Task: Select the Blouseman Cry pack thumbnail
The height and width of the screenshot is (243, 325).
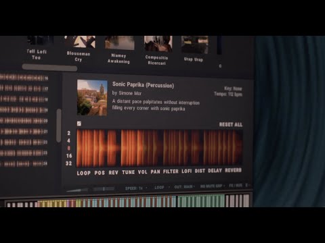Action: [x=80, y=42]
